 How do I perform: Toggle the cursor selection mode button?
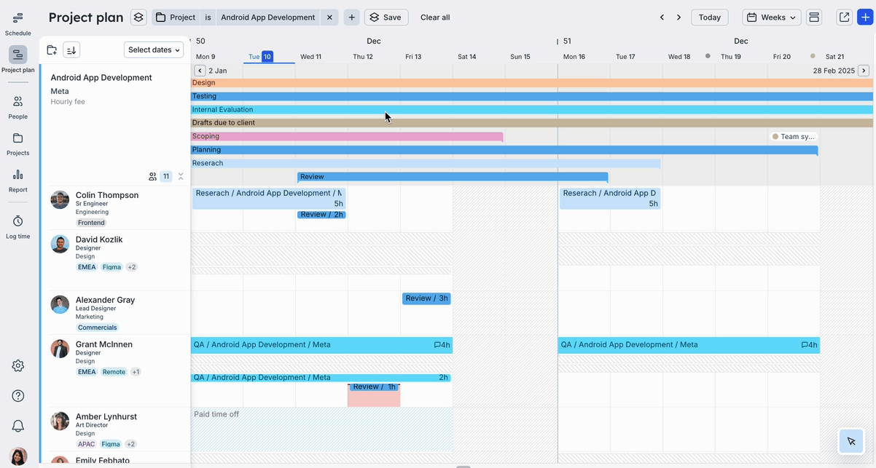click(x=850, y=441)
